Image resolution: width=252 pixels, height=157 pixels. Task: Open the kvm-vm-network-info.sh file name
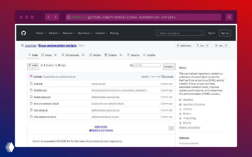point(46,103)
